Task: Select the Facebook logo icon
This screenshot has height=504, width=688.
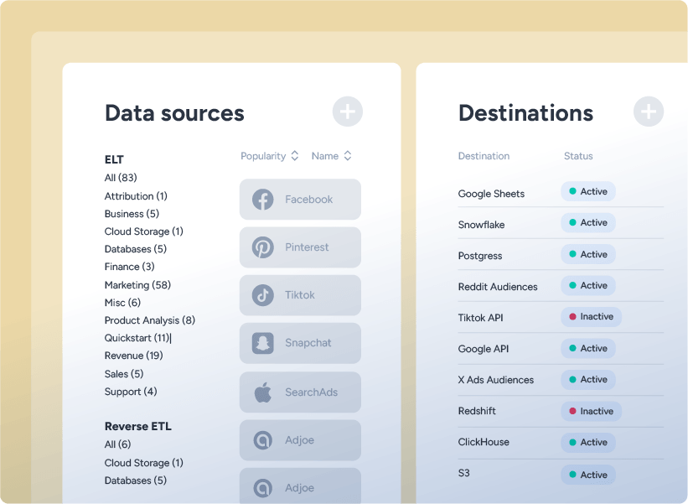Action: pos(263,200)
